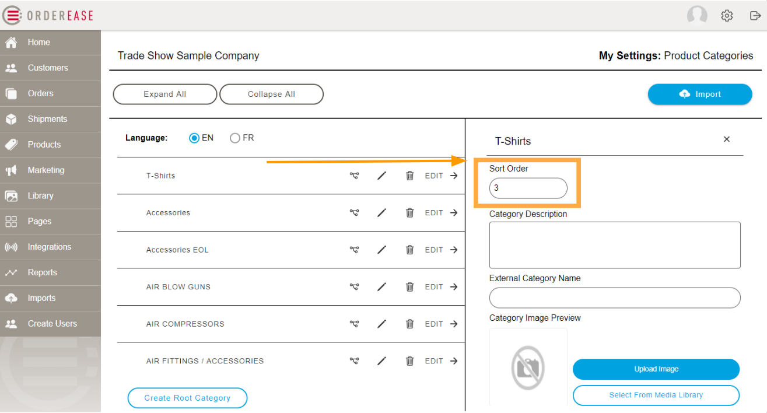
Task: Select the EN language radio button
Action: click(x=193, y=138)
